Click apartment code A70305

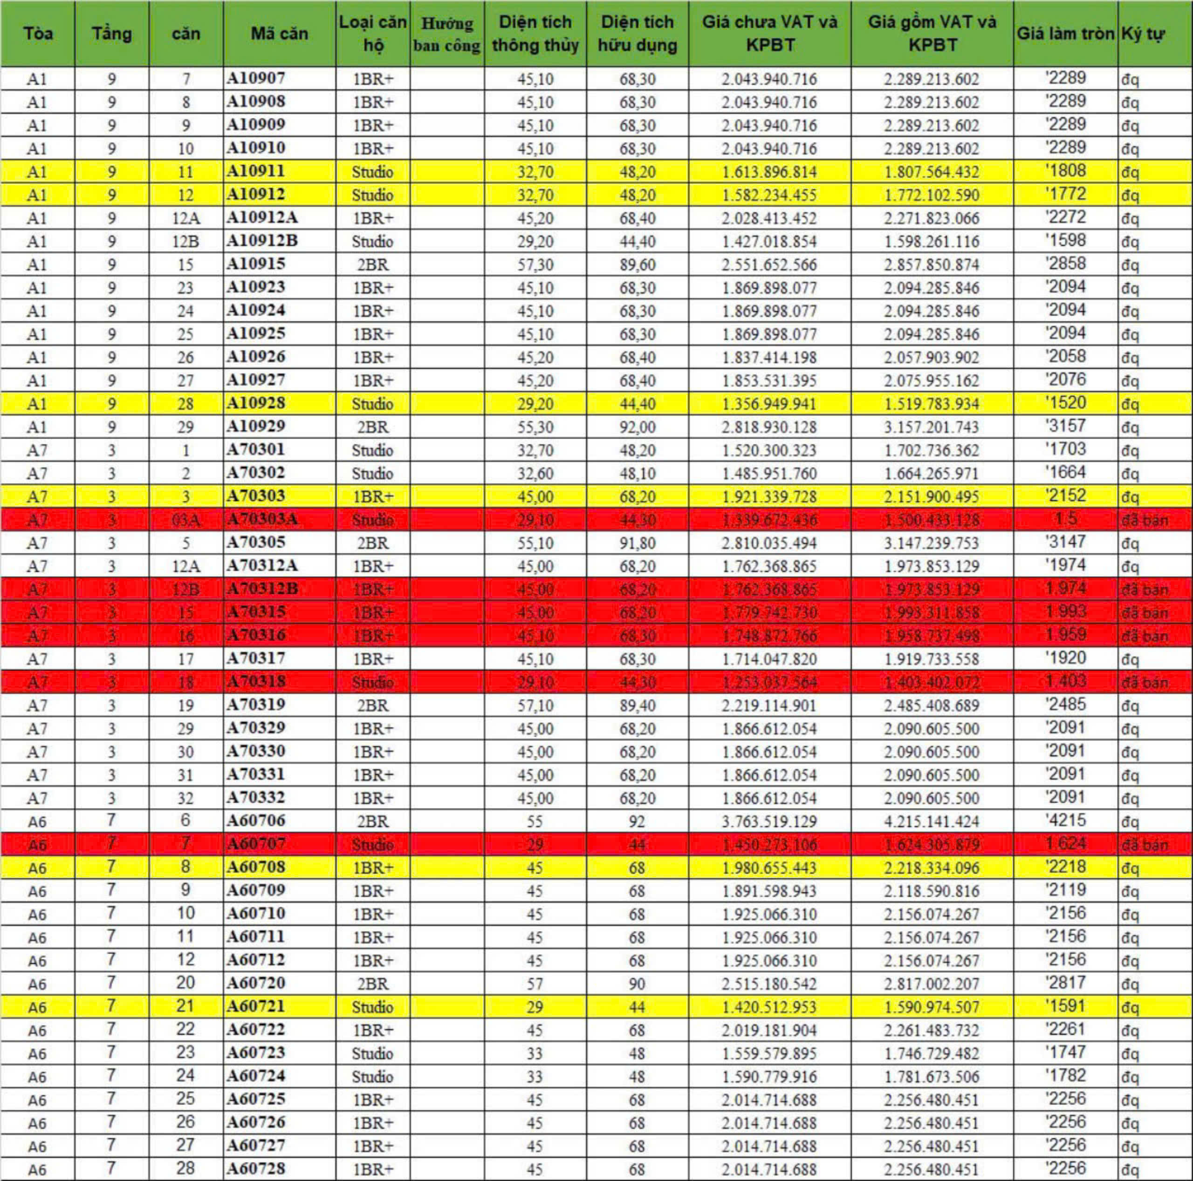click(256, 543)
